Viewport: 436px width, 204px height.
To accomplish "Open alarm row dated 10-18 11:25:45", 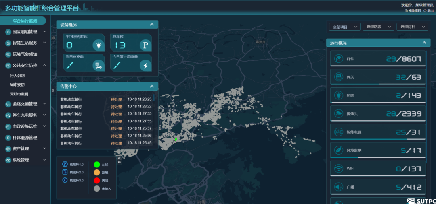I will pyautogui.click(x=106, y=143).
